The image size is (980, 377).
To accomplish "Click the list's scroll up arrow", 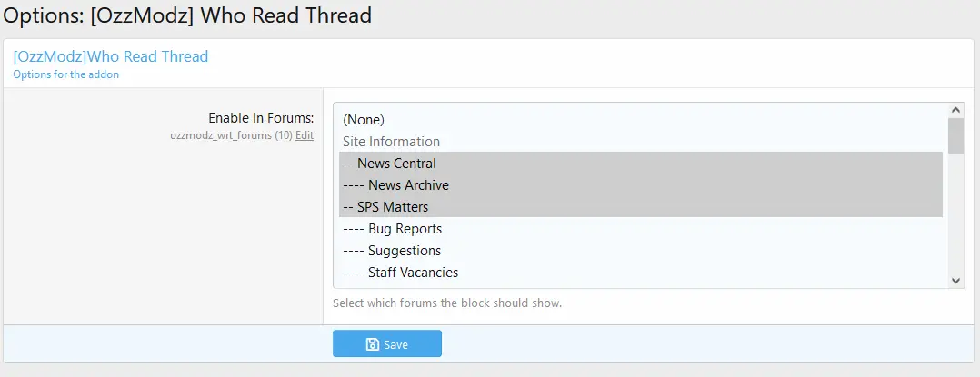I will [955, 109].
